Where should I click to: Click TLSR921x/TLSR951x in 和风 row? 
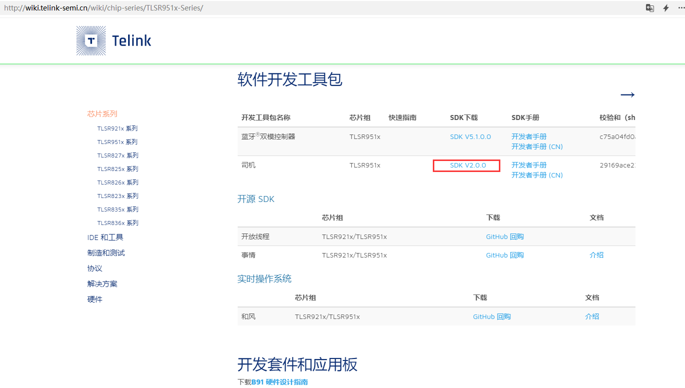pyautogui.click(x=327, y=316)
